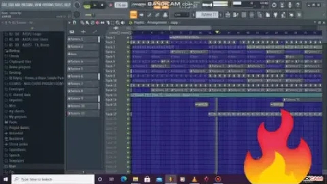Mute Track 1 using its green light
The width and height of the screenshot is (327, 184).
[129, 37]
